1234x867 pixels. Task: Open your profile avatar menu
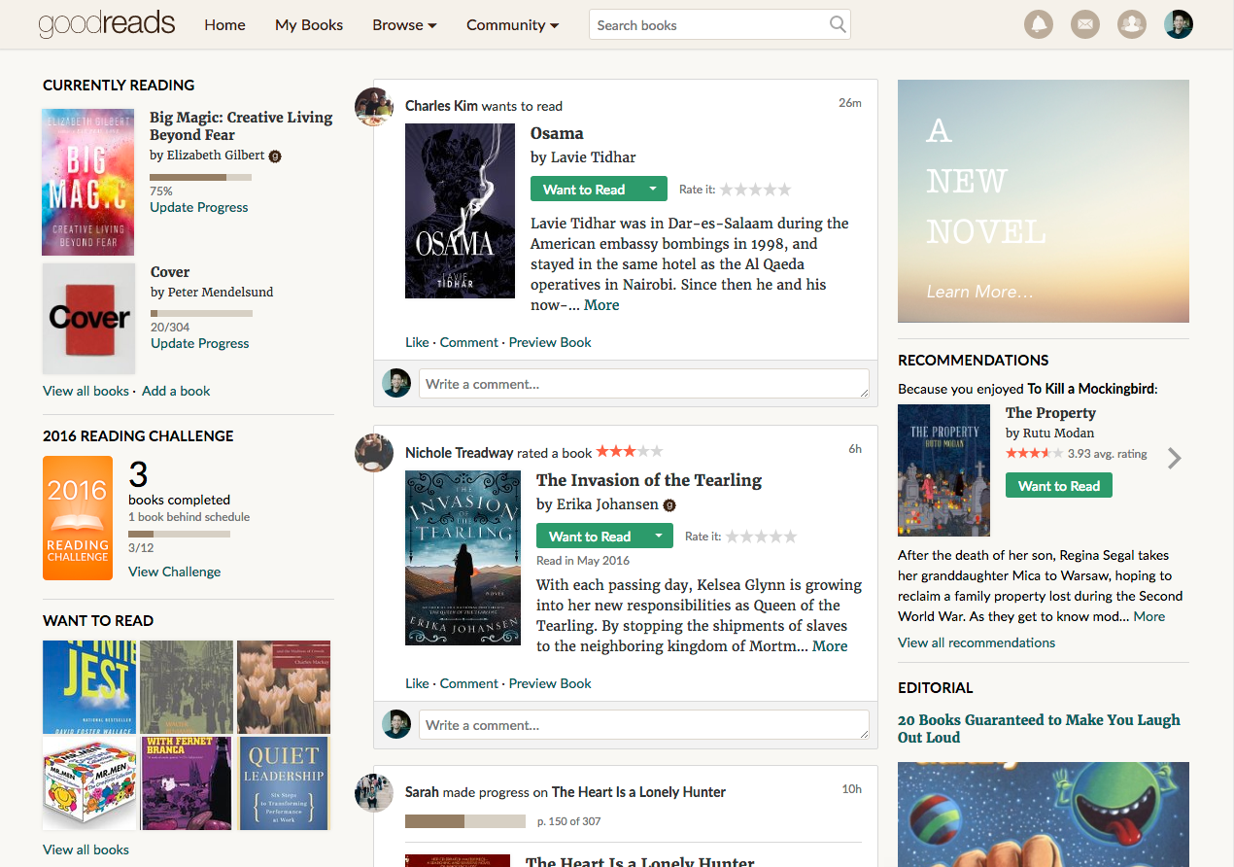tap(1178, 24)
